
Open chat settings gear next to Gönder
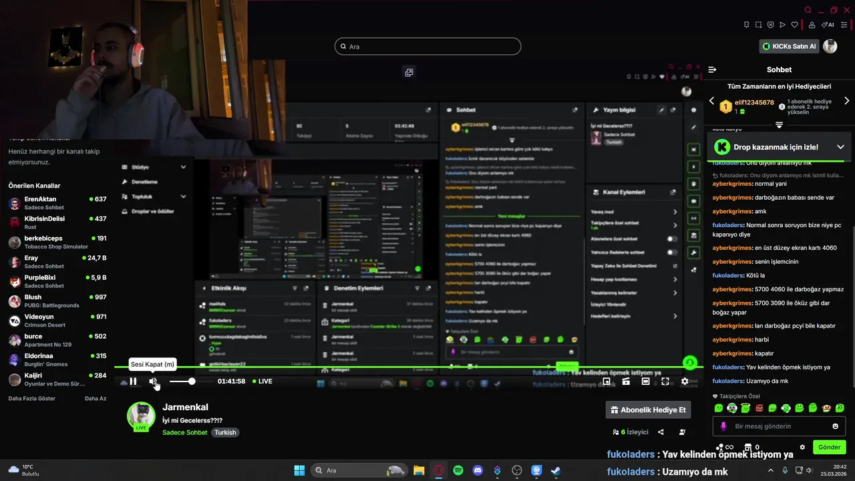802,447
